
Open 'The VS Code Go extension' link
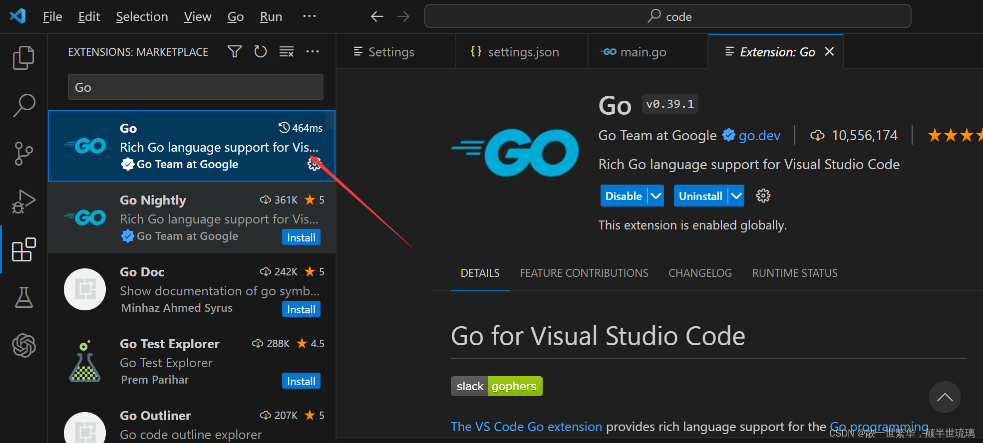tap(526, 427)
